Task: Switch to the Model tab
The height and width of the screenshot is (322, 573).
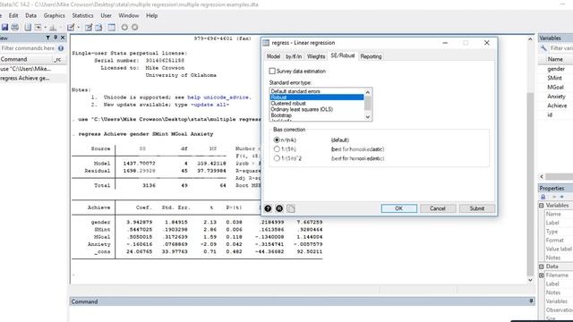Action: 273,56
